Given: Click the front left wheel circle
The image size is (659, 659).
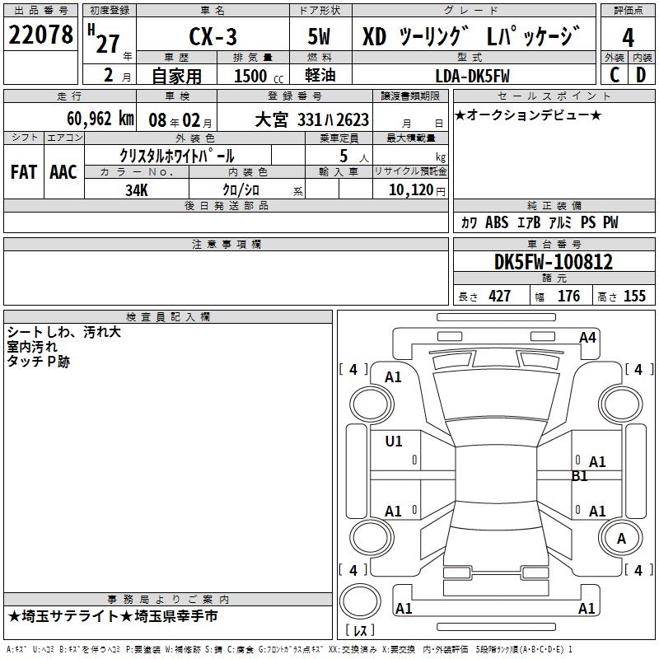Looking at the screenshot, I should (x=372, y=404).
